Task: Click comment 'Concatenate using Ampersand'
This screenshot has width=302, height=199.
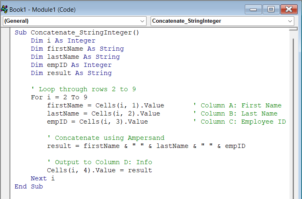Action: [x=106, y=138]
